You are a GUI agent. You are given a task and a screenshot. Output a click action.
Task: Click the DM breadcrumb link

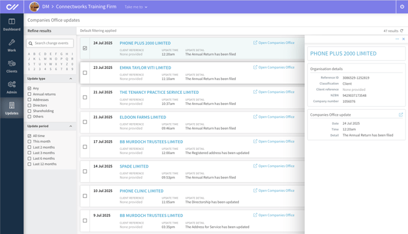click(46, 7)
